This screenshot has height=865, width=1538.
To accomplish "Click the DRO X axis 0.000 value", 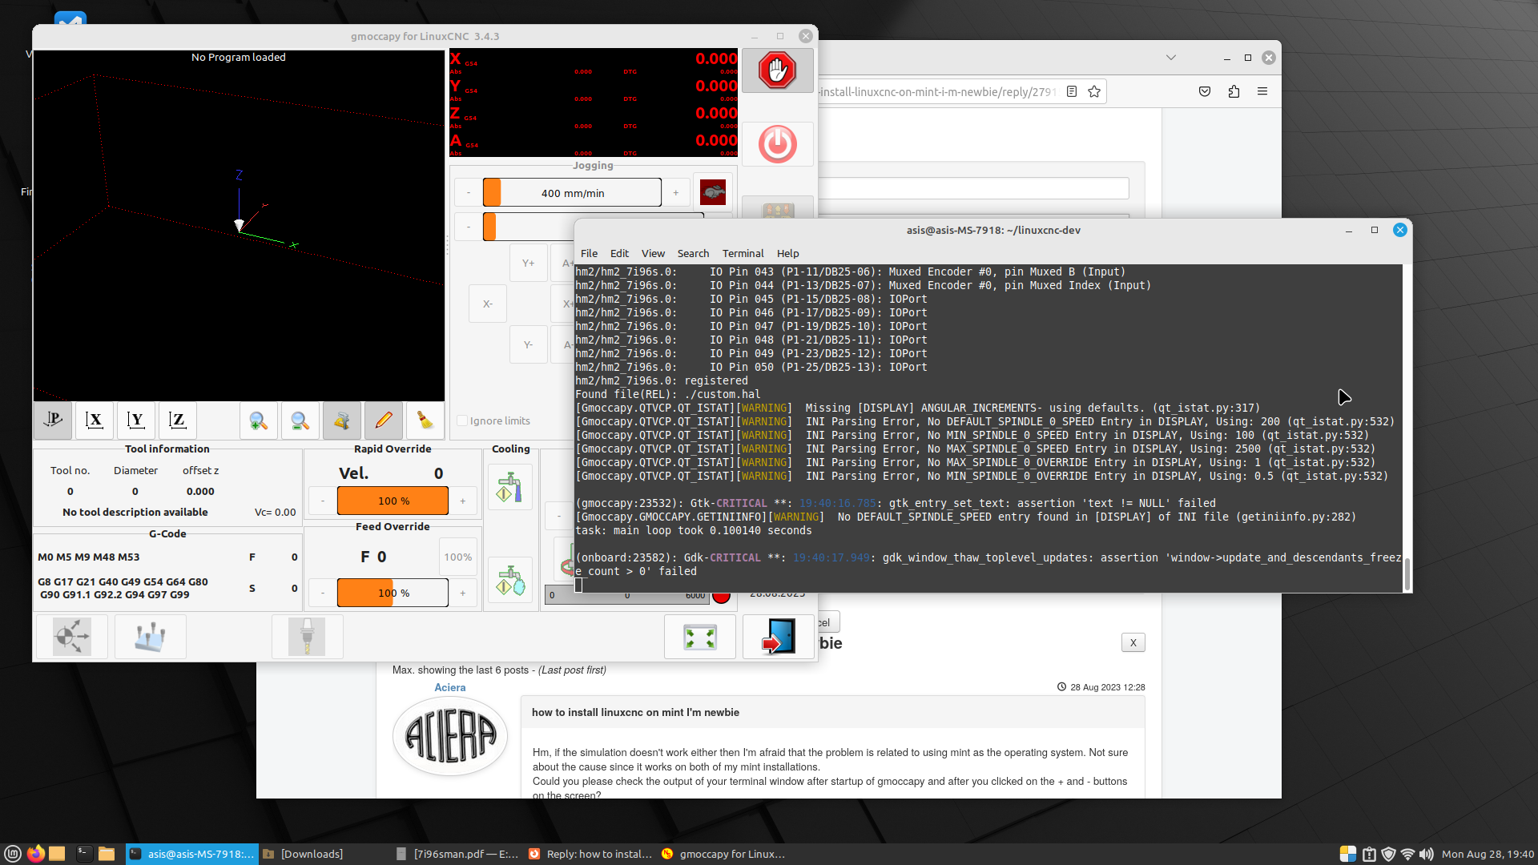I will 716,58.
